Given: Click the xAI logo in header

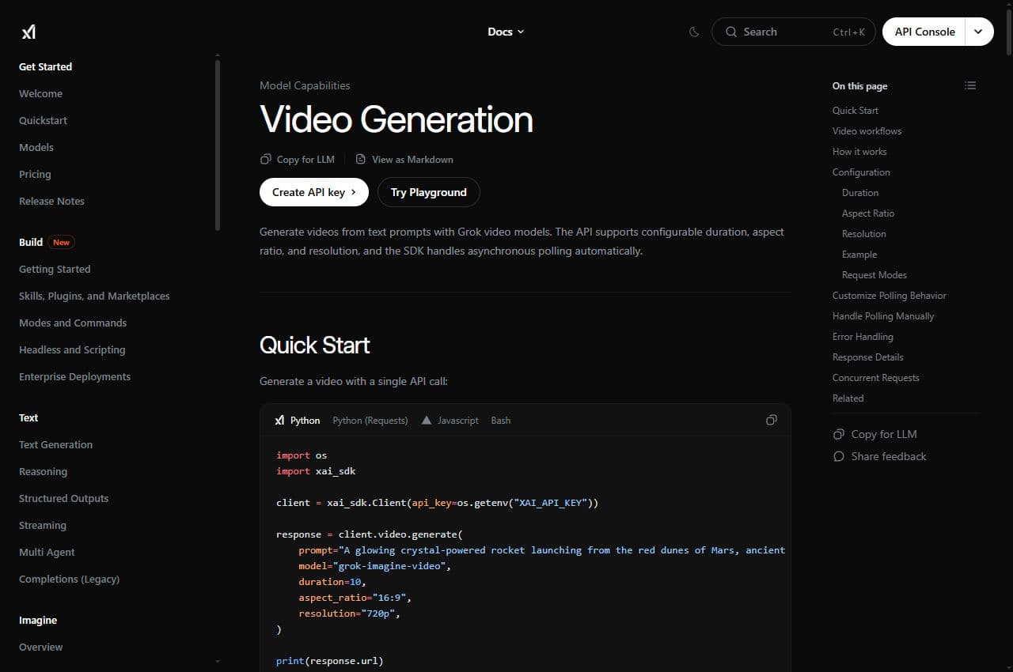Looking at the screenshot, I should [x=28, y=32].
